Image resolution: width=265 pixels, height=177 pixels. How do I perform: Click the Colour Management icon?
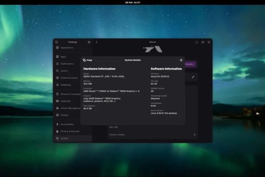(x=57, y=108)
